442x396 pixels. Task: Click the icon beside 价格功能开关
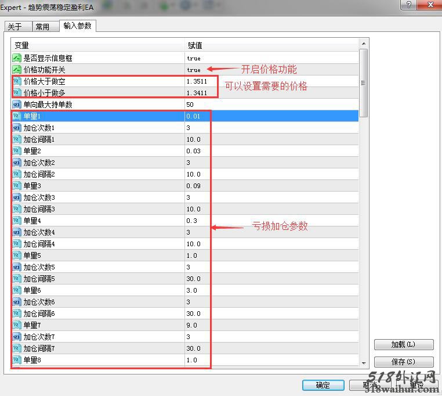click(17, 70)
